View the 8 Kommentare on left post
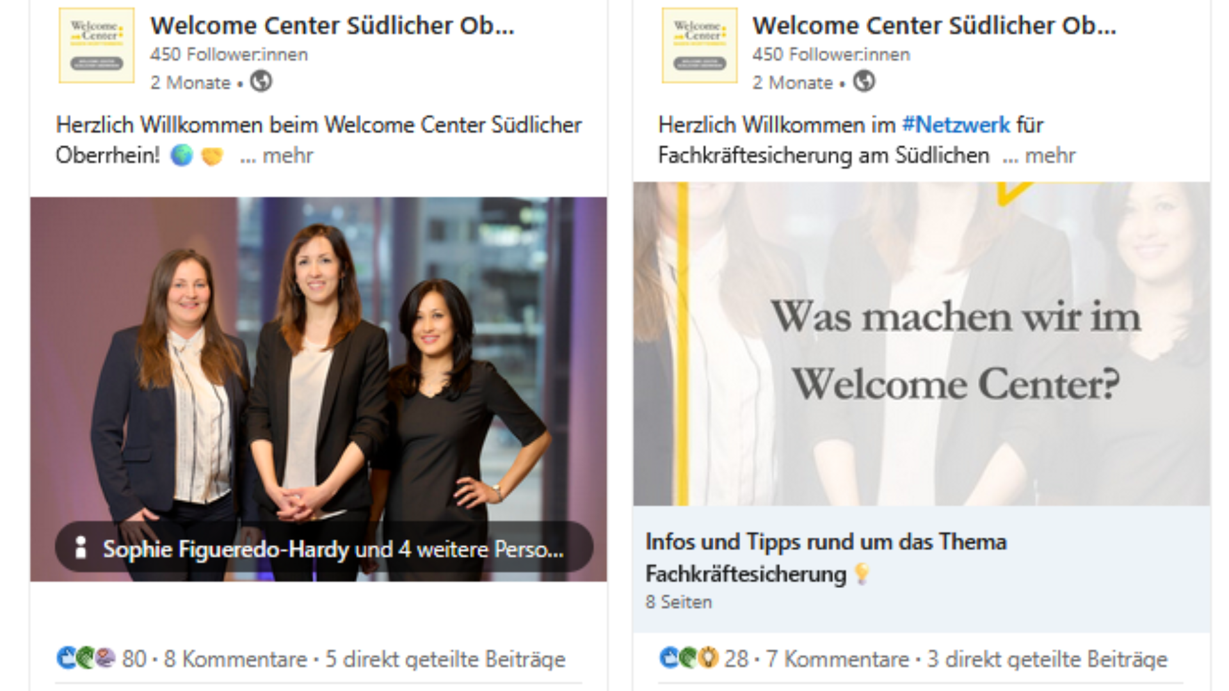1229x691 pixels. (236, 658)
